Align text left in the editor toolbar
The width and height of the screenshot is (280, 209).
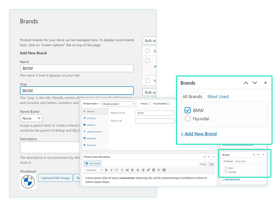click(x=132, y=170)
